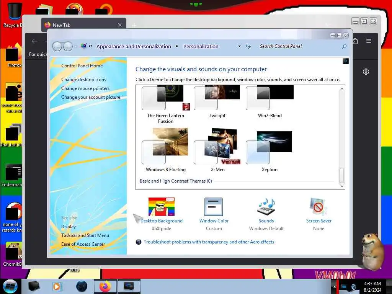
Task: Open Troubleshoot transparency and Aero effects link
Action: click(209, 242)
